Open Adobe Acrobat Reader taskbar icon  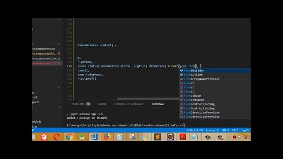183,137
